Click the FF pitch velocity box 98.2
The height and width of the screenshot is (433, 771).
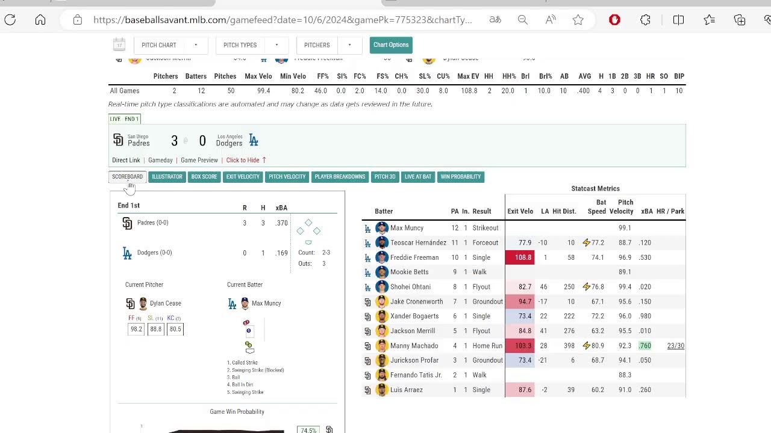tap(137, 329)
